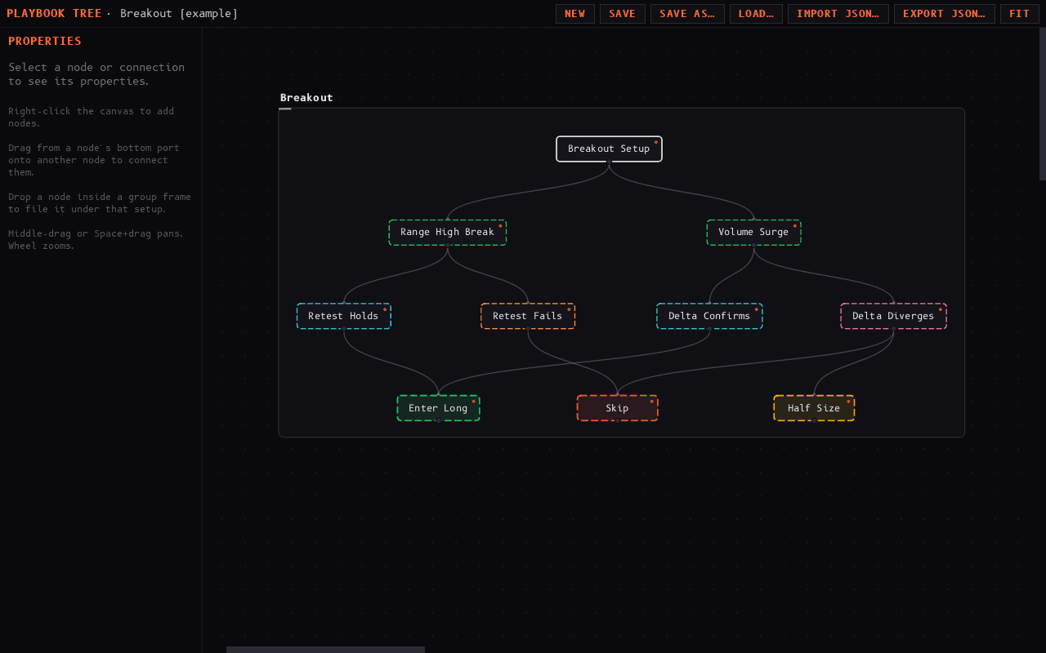Viewport: 1046px width, 653px height.
Task: Select the Volume Surge node
Action: [753, 233]
